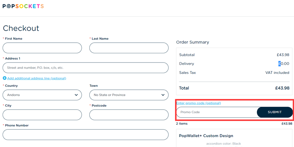Select the Postcode text box

(129, 115)
